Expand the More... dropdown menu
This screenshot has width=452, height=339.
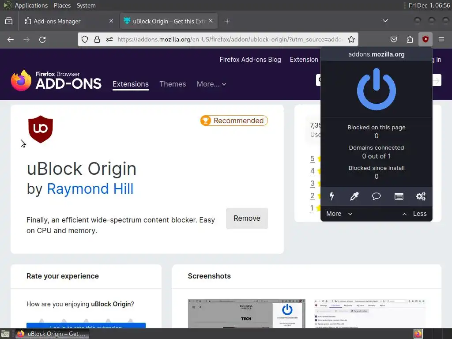[x=211, y=84]
